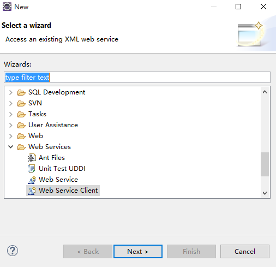The width and height of the screenshot is (276, 267).
Task: Click the scroll down arrow
Action: pos(265,193)
